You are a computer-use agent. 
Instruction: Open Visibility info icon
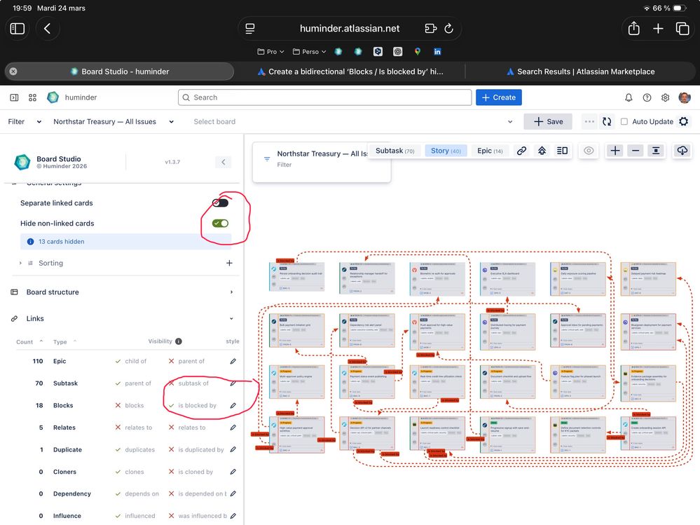point(179,341)
